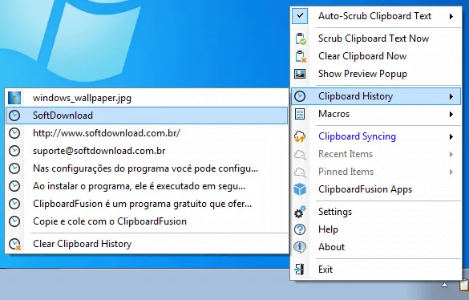This screenshot has width=469, height=300.
Task: Click the clock icon beside Nas configurações entry
Action: (x=14, y=168)
